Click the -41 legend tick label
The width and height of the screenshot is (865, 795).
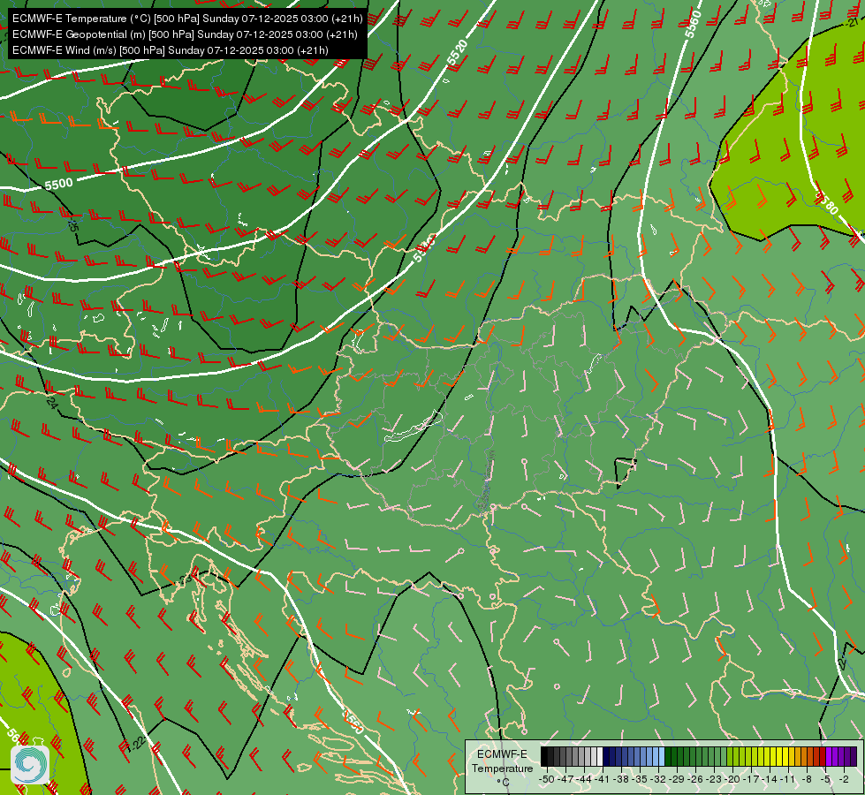click(602, 780)
